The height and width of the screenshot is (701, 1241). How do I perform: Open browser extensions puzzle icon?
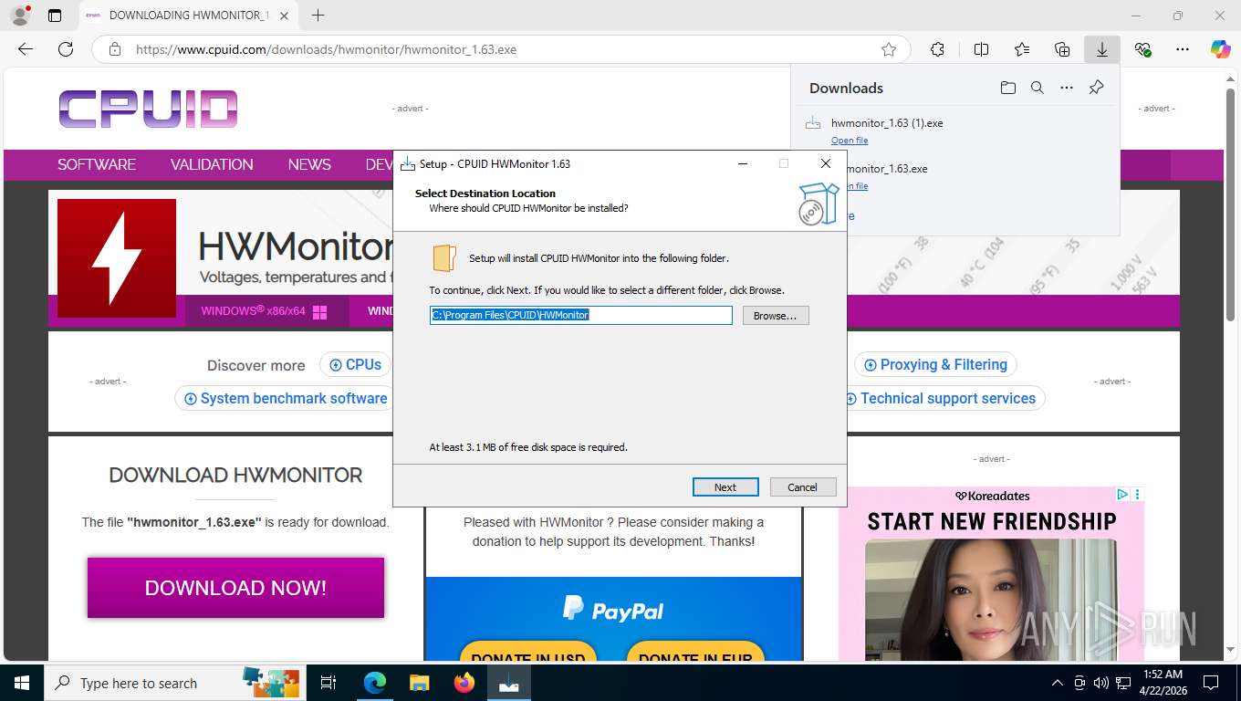tap(937, 49)
